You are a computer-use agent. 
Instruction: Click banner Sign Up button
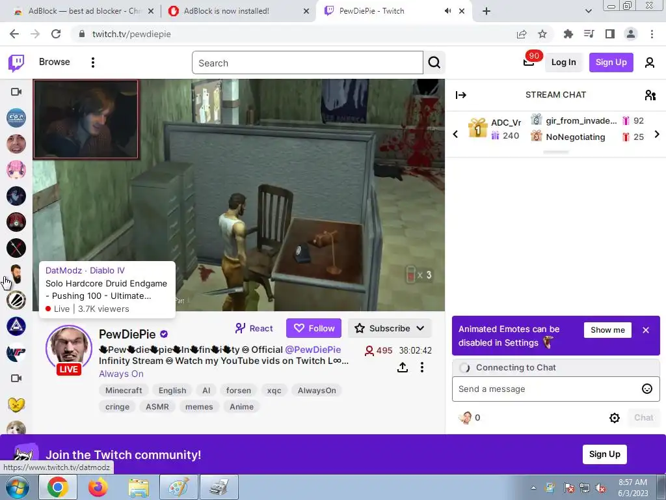[x=604, y=454]
